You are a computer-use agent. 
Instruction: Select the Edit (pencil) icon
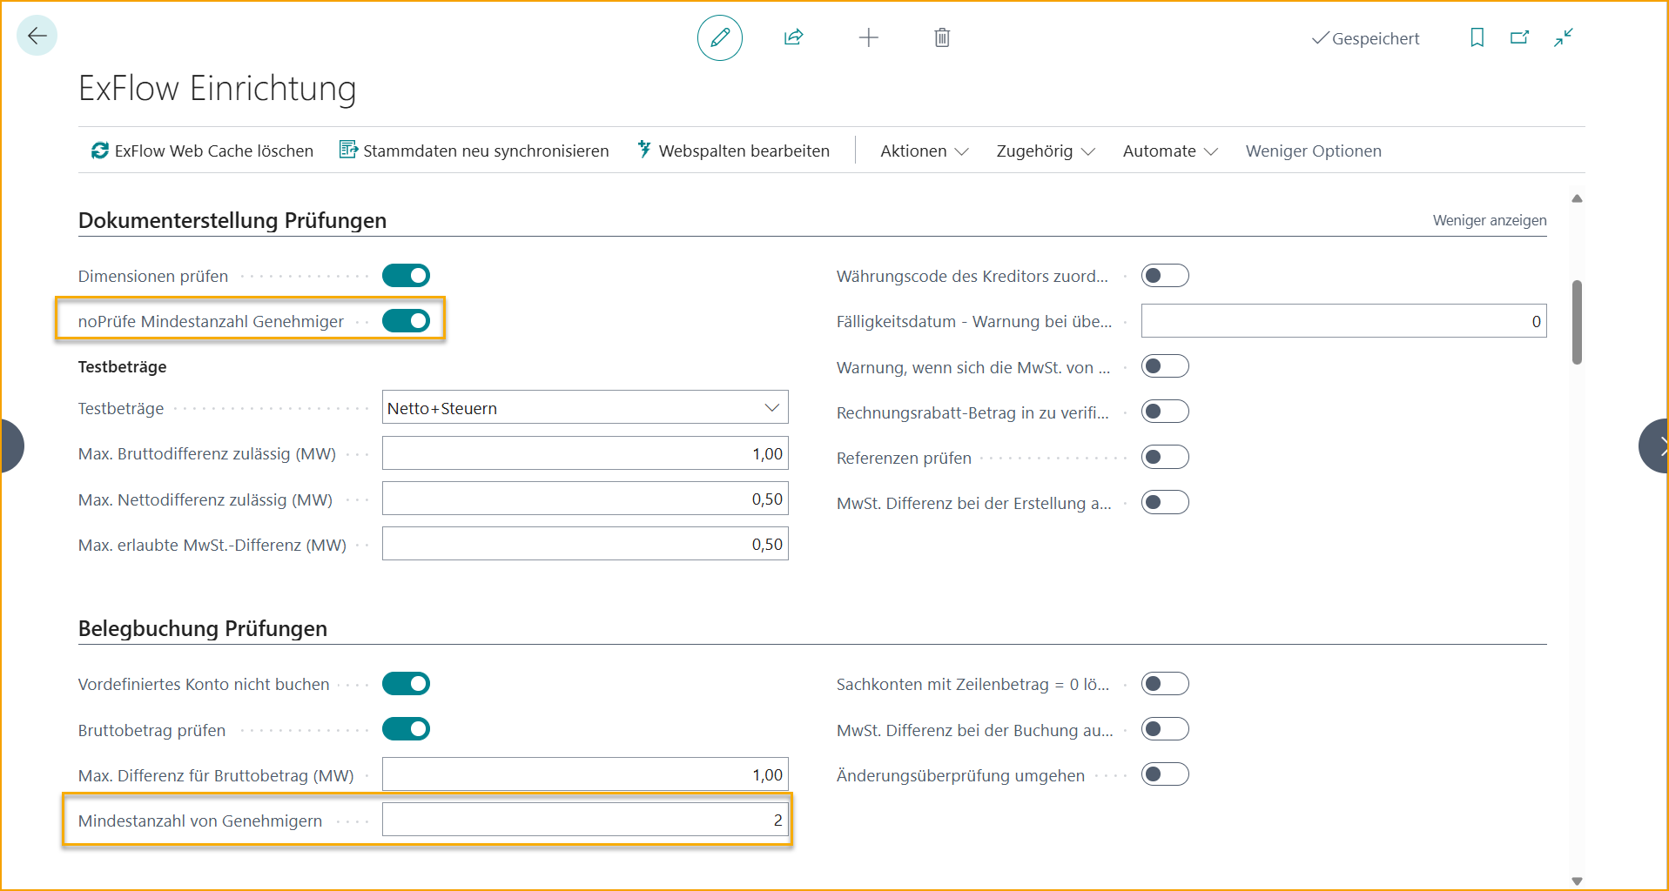[719, 37]
